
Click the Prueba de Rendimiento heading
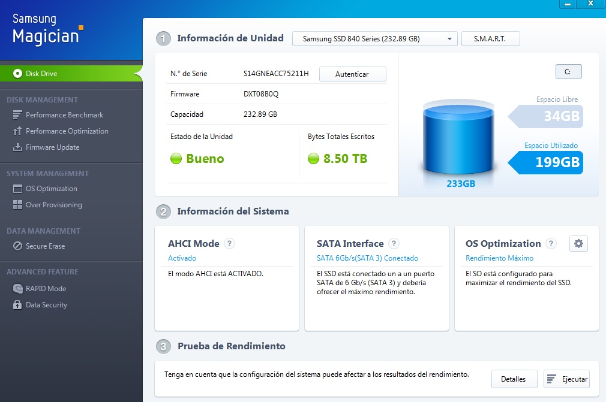tap(232, 346)
